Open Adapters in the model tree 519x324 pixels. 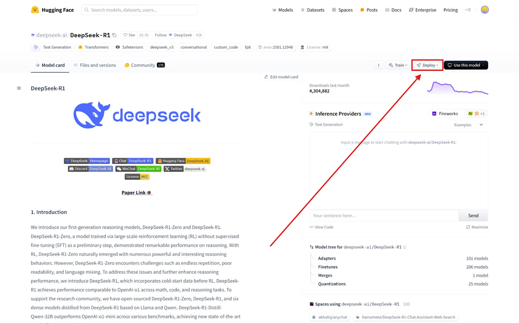(x=327, y=258)
